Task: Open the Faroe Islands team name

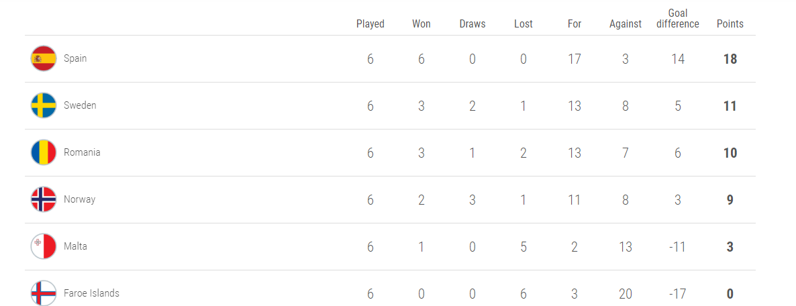Action: point(91,293)
